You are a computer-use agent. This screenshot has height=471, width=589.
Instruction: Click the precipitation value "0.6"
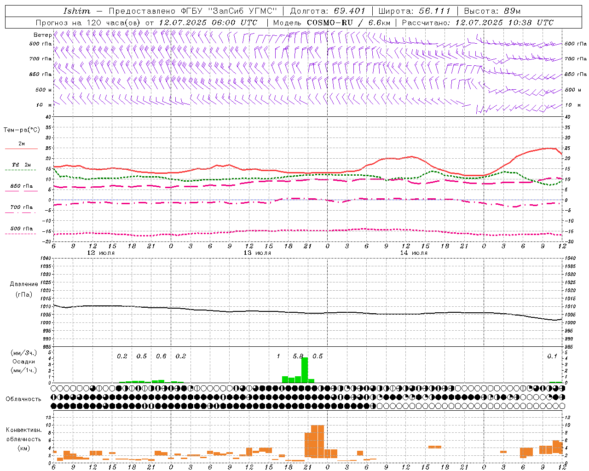161,356
